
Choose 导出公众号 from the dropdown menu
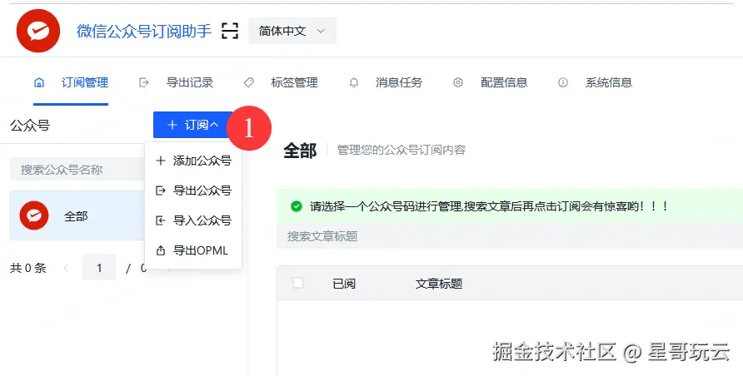[193, 190]
